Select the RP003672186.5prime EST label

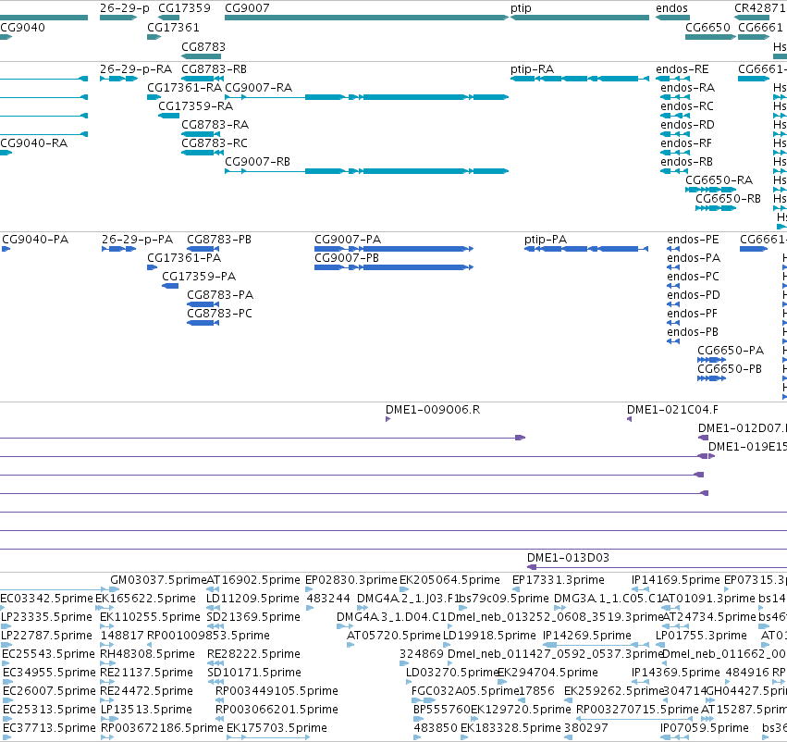(162, 728)
